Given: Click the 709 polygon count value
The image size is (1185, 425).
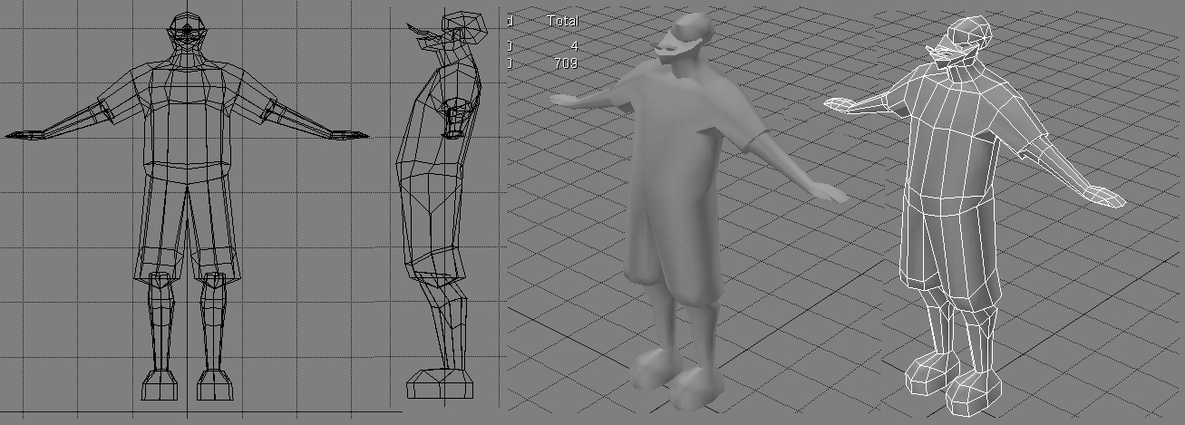Looking at the screenshot, I should (564, 63).
